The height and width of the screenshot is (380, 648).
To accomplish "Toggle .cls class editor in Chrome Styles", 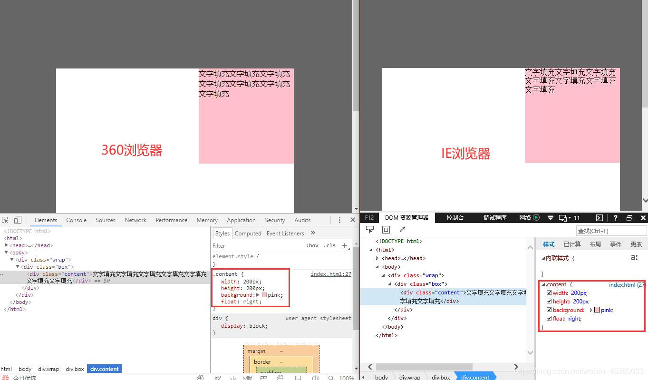I will click(329, 245).
